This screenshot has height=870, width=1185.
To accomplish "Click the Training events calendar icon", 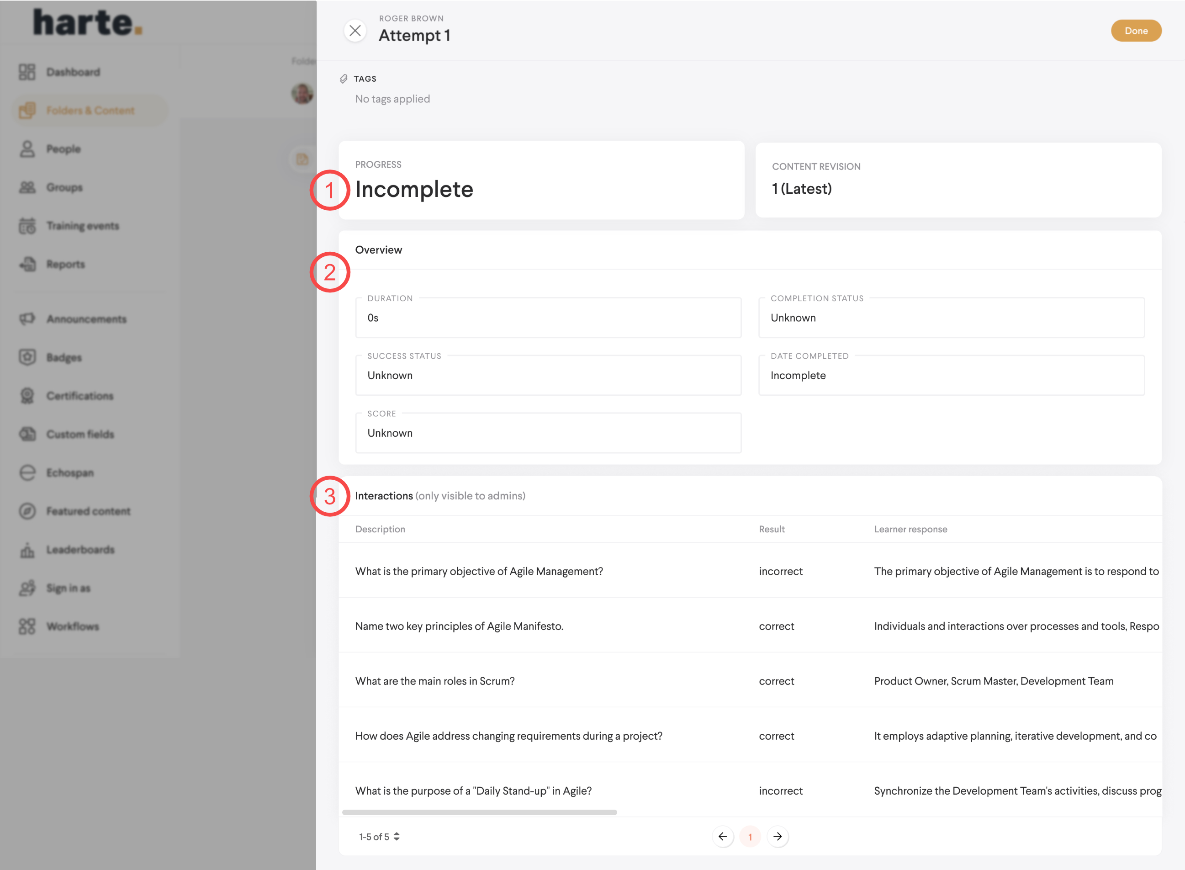I will [x=27, y=226].
